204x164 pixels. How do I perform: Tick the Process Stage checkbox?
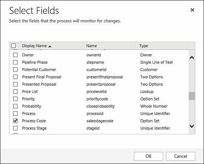click(x=15, y=128)
